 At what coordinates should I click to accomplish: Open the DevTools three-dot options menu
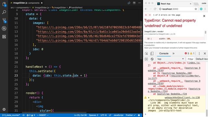pos(199,53)
